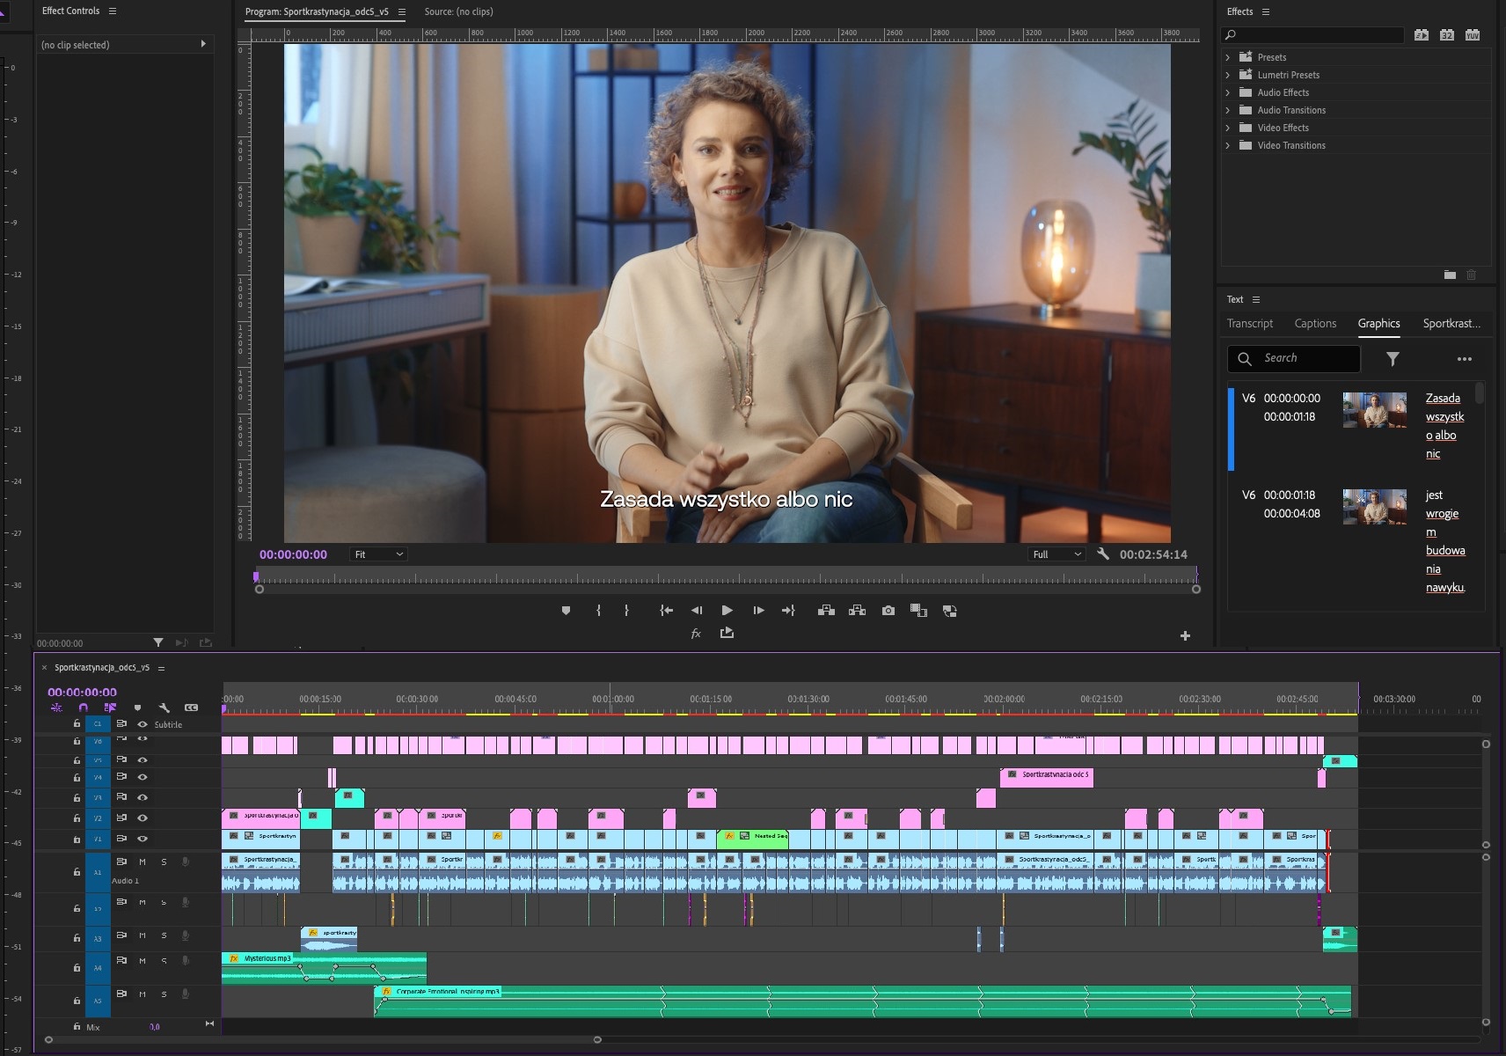Click the Program monitor scrub bar

point(726,577)
